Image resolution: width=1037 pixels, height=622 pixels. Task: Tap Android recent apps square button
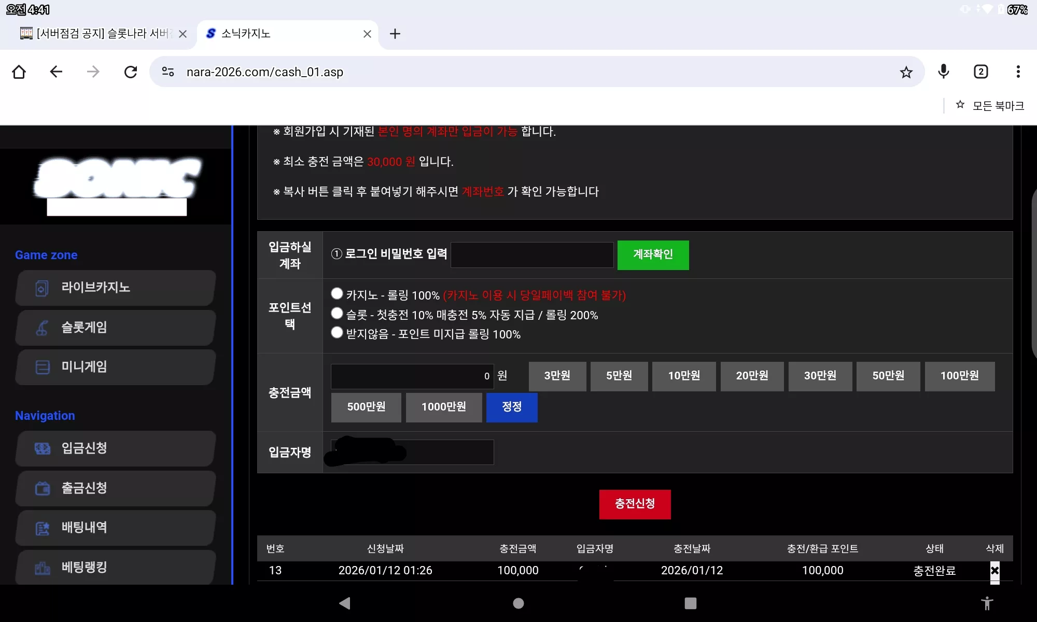pos(690,603)
